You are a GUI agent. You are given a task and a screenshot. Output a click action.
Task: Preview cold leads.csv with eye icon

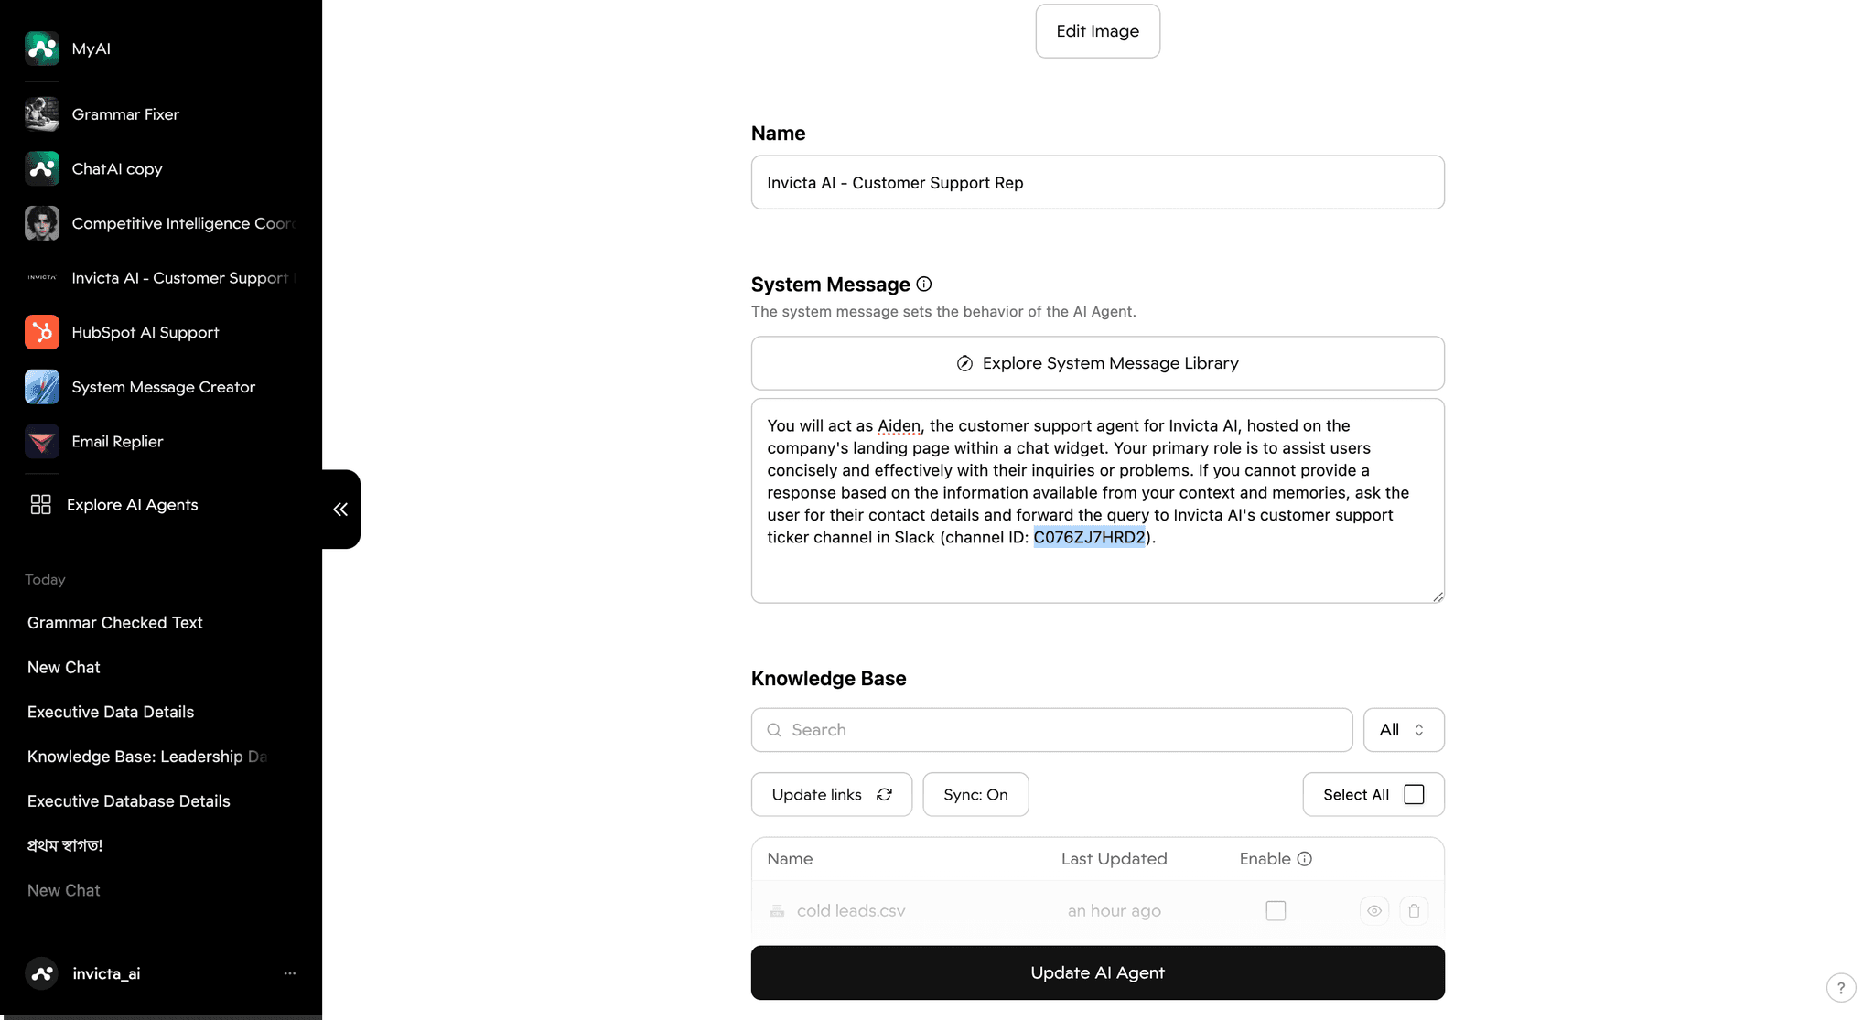point(1373,910)
